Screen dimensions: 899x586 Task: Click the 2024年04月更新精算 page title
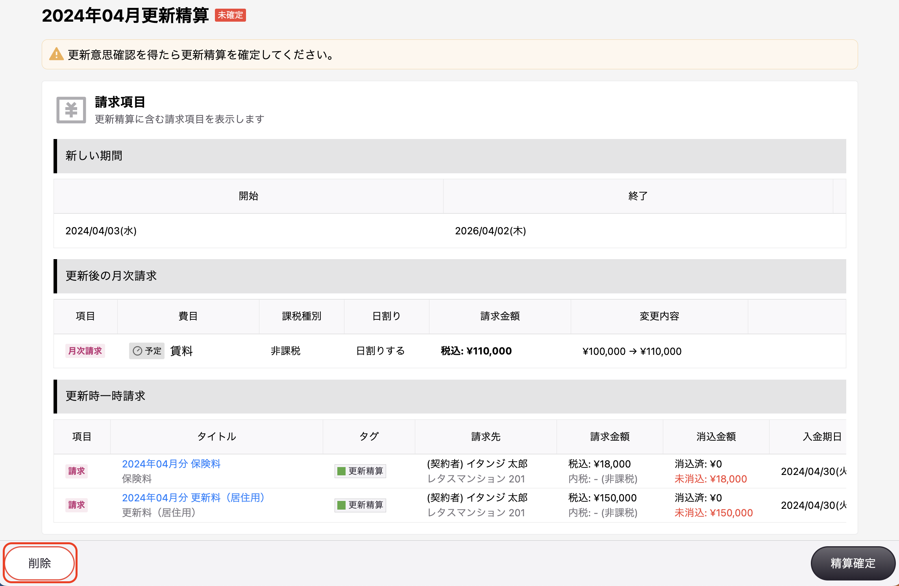[125, 16]
